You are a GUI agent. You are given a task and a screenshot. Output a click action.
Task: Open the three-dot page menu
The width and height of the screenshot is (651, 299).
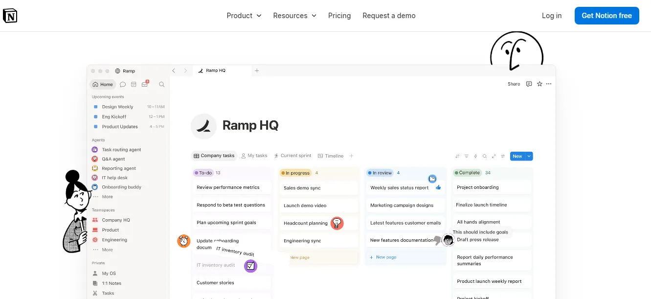click(x=549, y=84)
